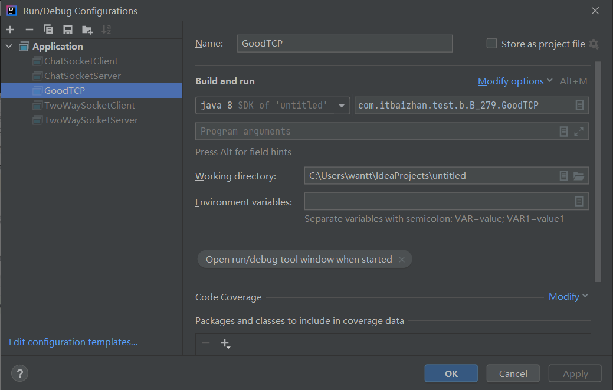Remove coverage package with minus icon

point(206,343)
